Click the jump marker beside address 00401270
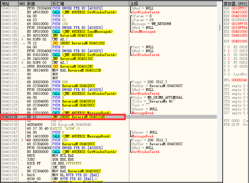This screenshot has width=249, height=183. tap(22, 175)
